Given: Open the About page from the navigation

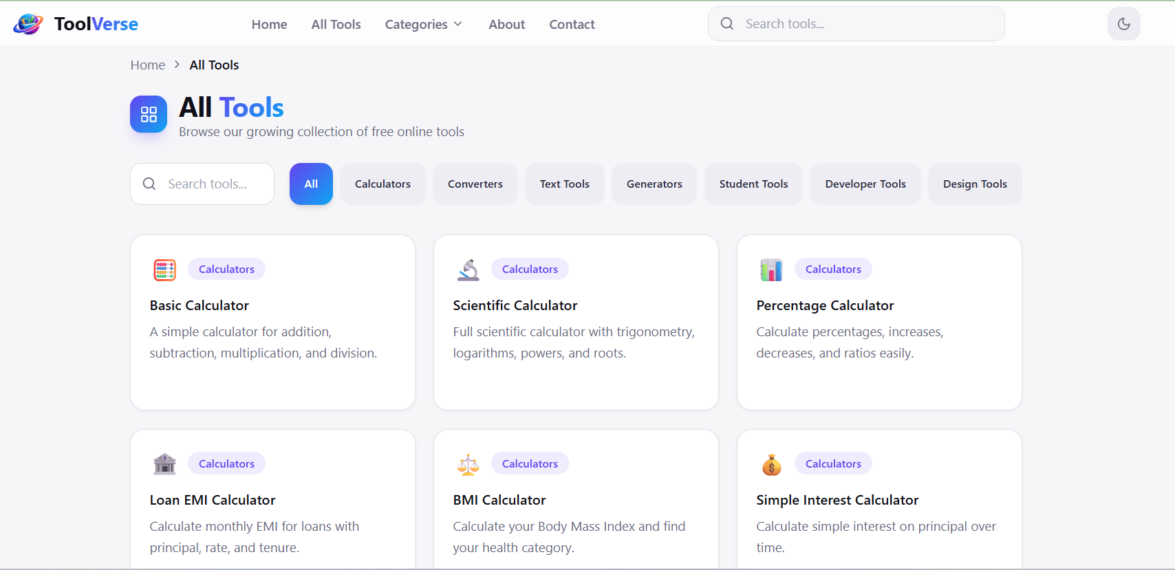Looking at the screenshot, I should 506,24.
